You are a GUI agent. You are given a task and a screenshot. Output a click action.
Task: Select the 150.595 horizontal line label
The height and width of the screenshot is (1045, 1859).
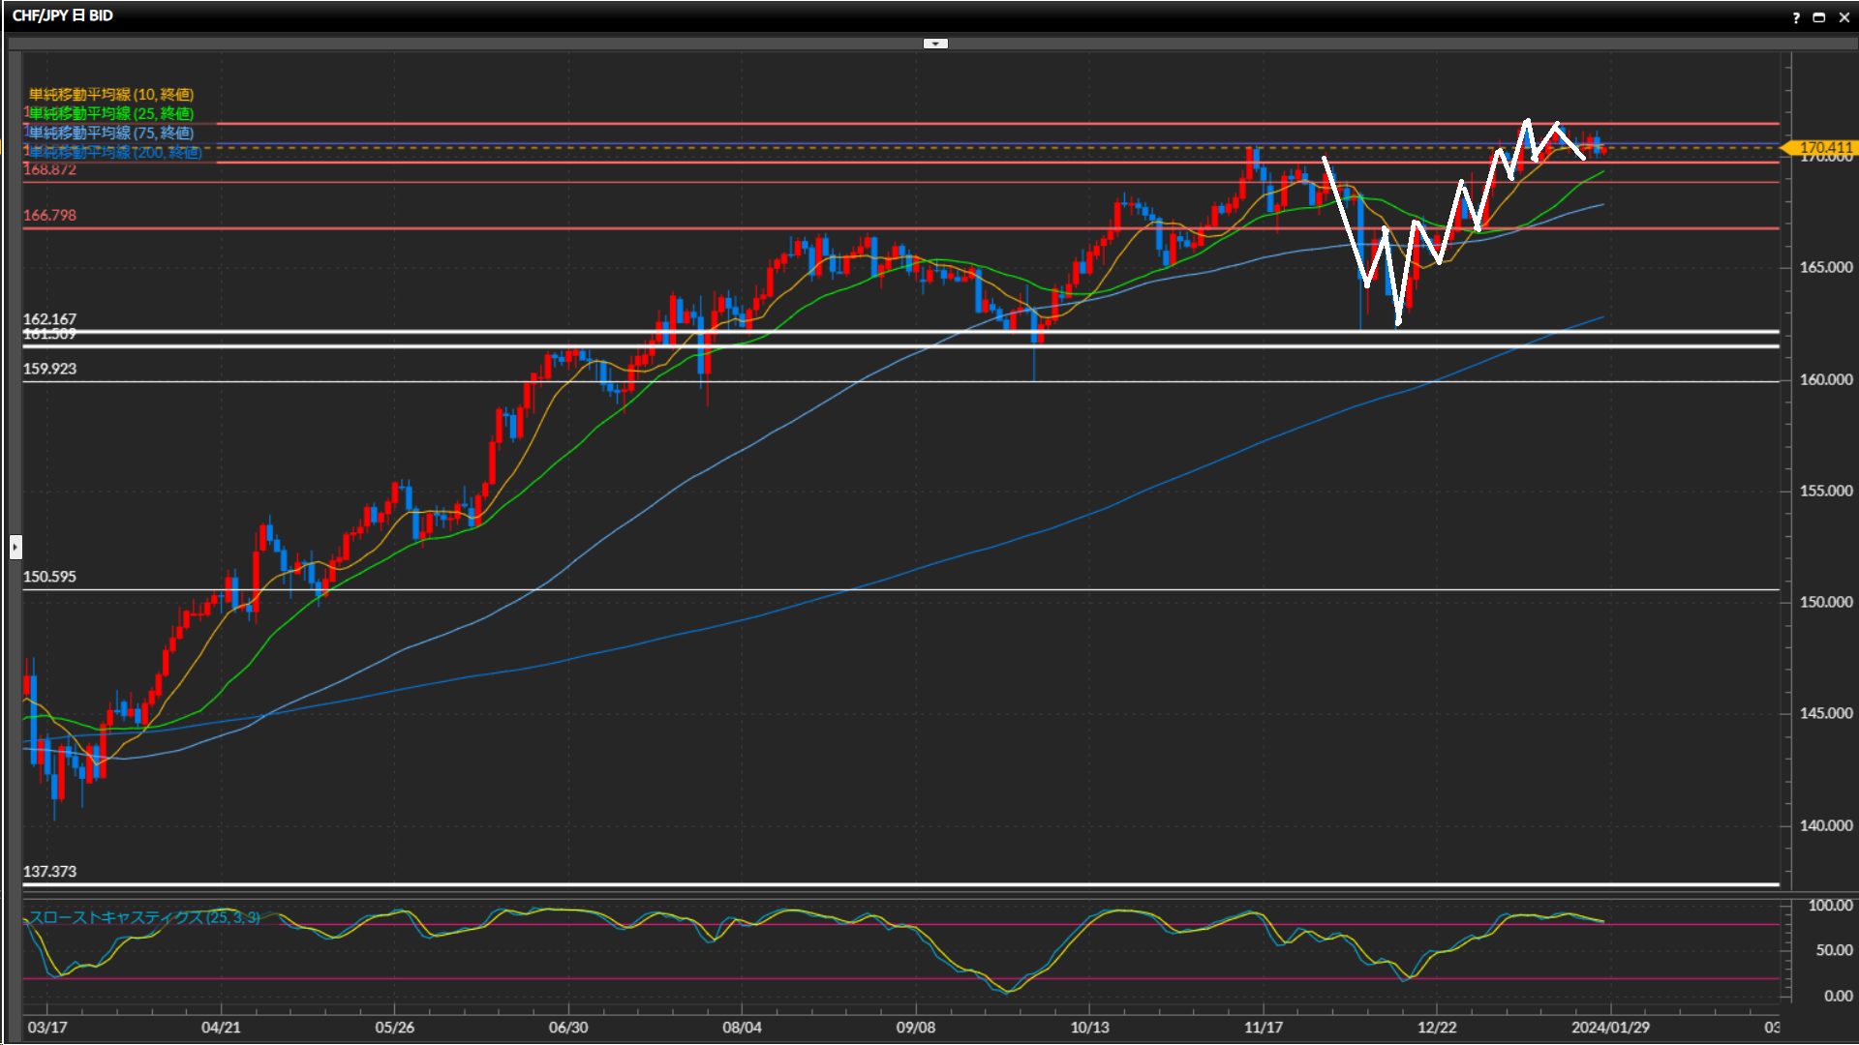point(49,577)
